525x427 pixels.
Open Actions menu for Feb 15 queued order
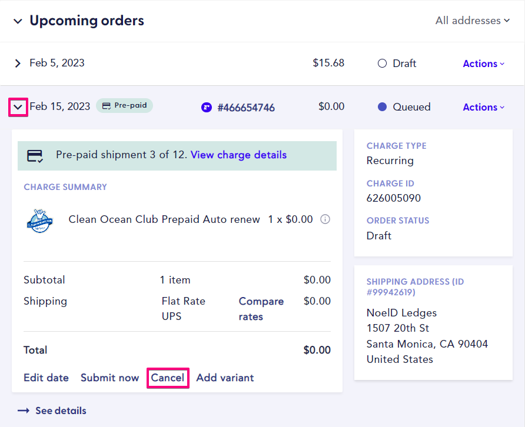pos(483,107)
